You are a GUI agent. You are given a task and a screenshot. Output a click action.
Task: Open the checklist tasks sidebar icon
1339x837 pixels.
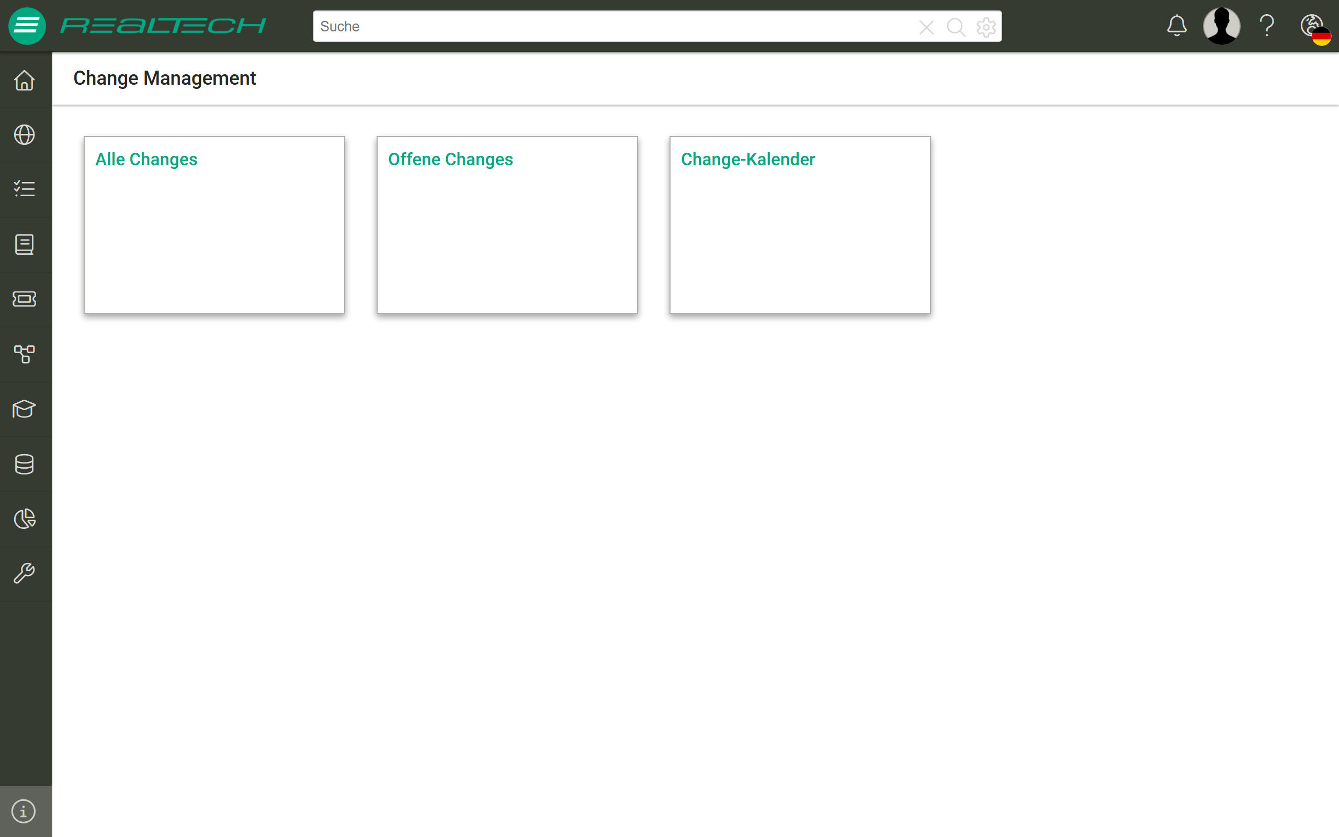25,189
